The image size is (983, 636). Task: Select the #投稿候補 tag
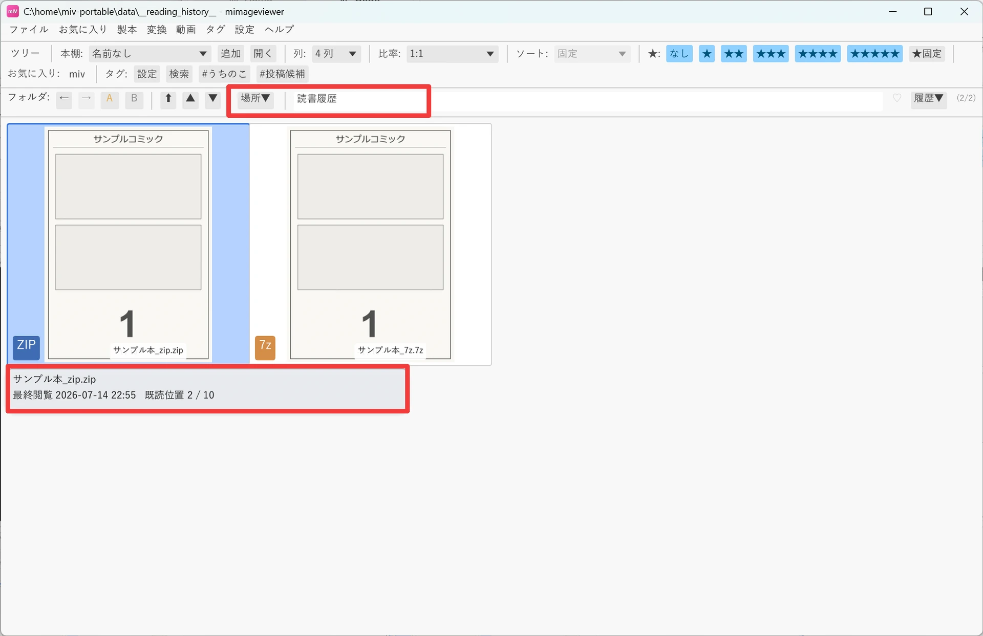coord(282,74)
